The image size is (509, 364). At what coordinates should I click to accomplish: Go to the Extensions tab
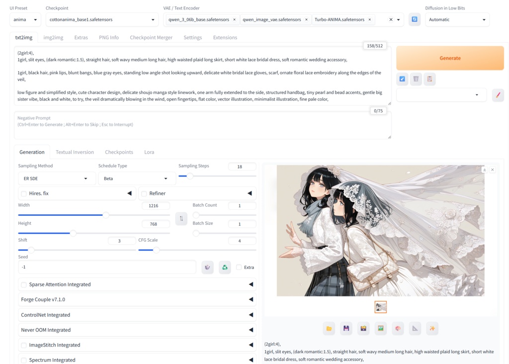tap(225, 37)
